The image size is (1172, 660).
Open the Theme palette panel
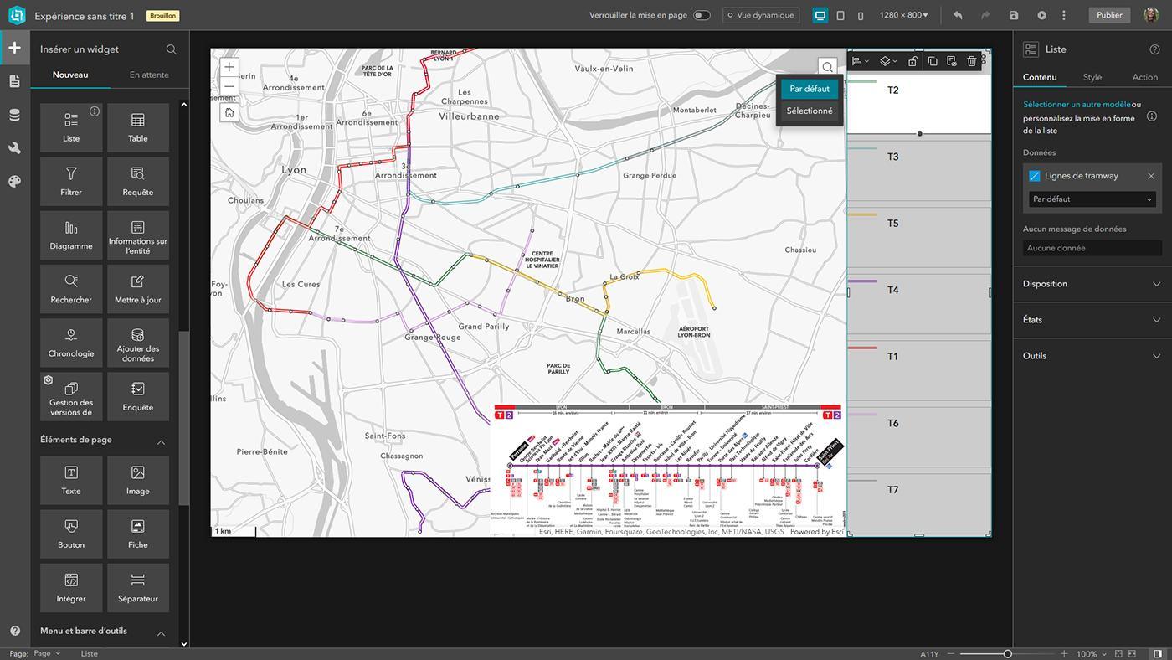click(14, 182)
